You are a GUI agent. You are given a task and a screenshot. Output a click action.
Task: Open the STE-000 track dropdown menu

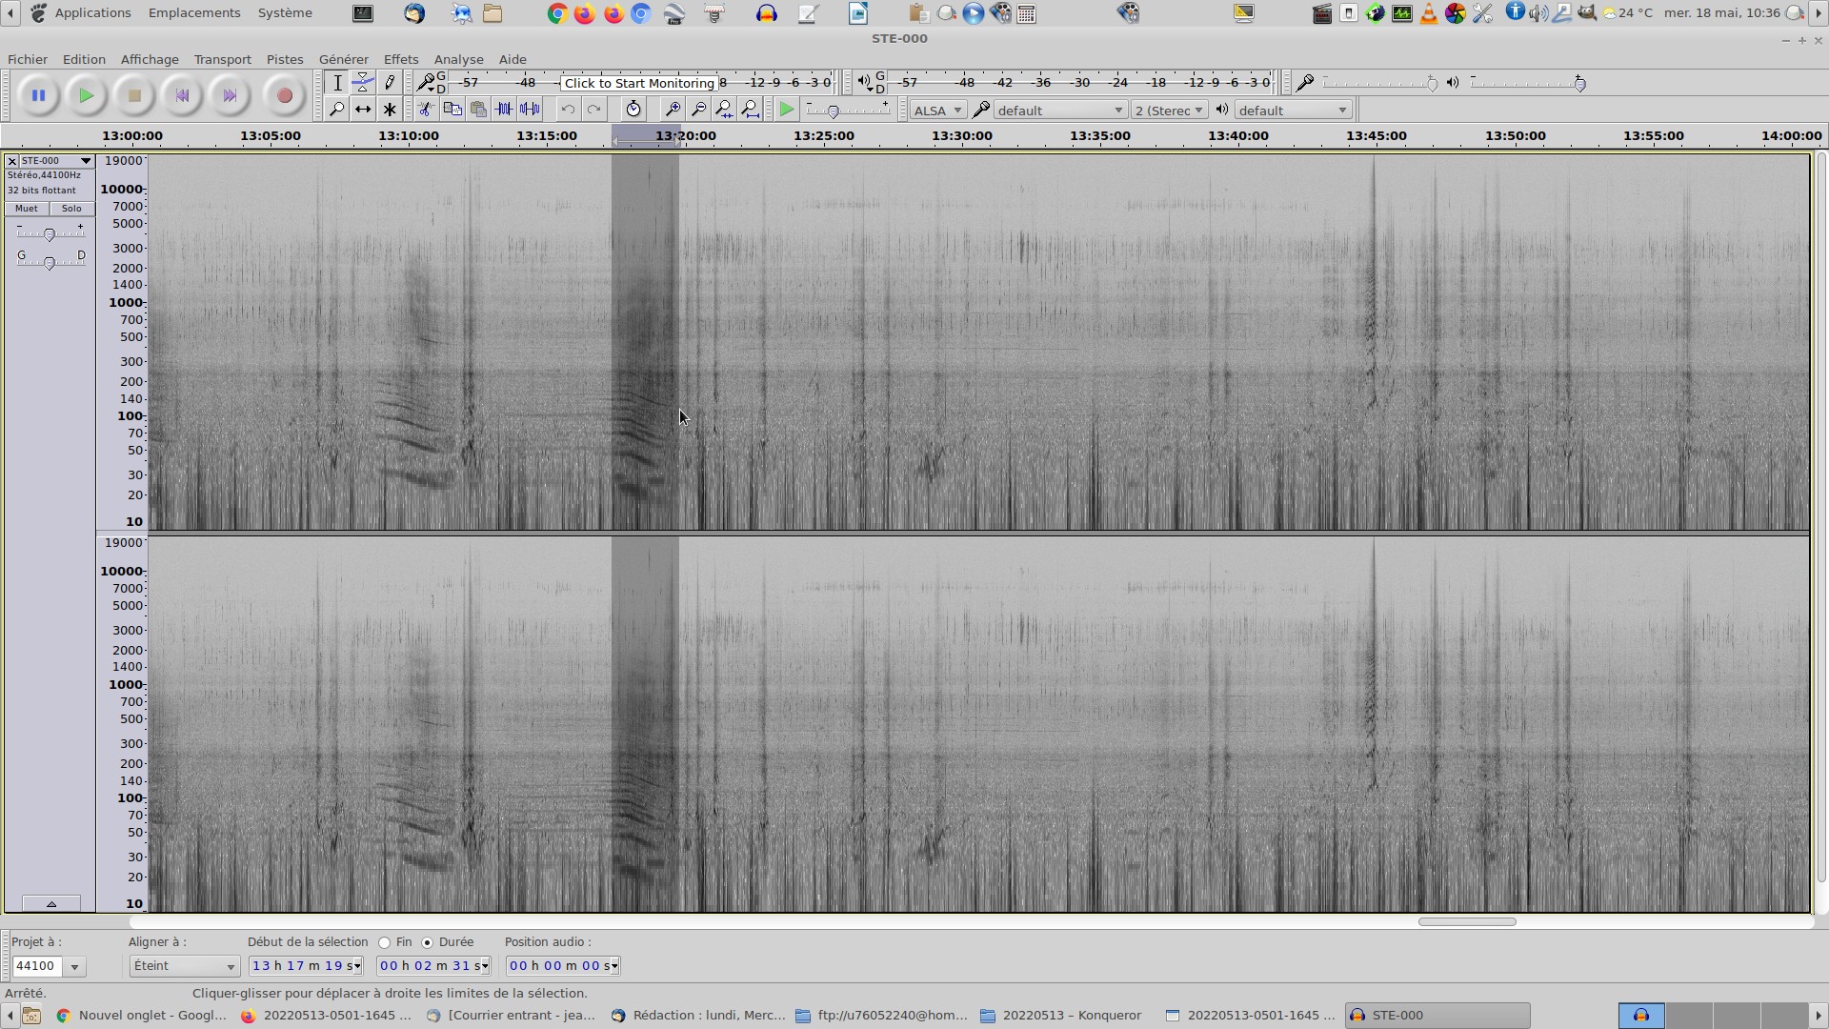coord(85,161)
